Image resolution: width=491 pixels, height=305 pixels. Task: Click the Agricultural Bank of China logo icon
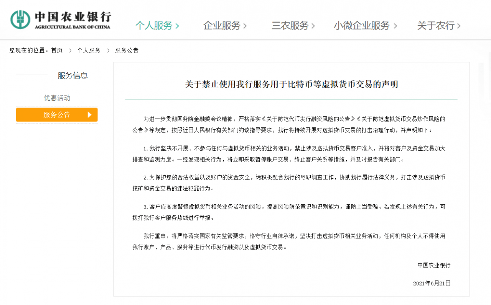click(20, 19)
